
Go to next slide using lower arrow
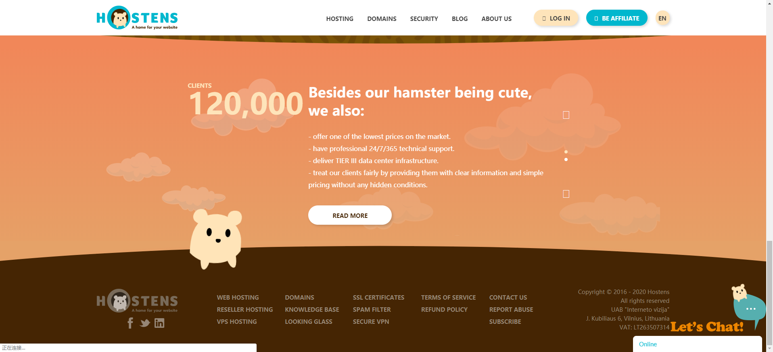pos(566,194)
